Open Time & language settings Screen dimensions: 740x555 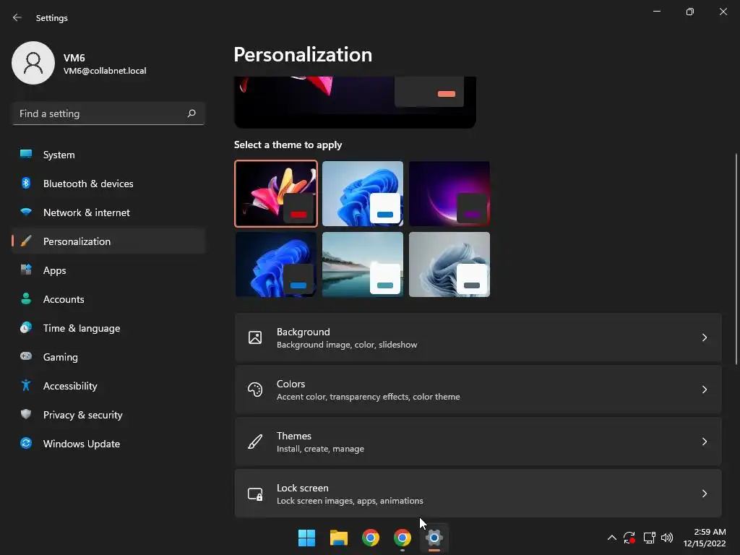(108, 328)
